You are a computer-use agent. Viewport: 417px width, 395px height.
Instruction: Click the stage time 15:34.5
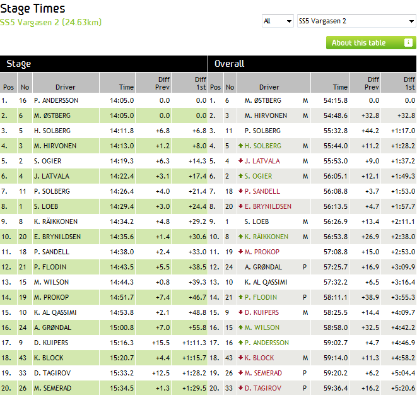122,389
